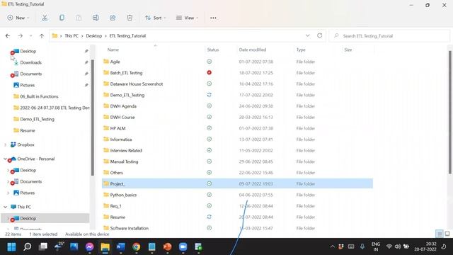The image size is (453, 255).
Task: Collapse the OneDrive - Personal node
Action: click(5, 159)
